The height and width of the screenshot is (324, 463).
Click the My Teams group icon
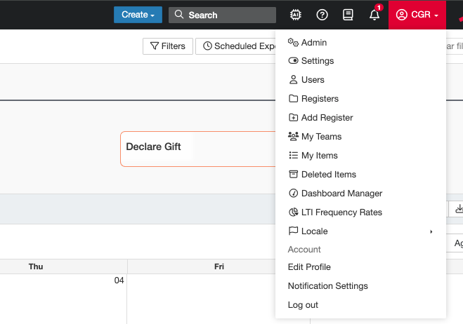pos(293,136)
